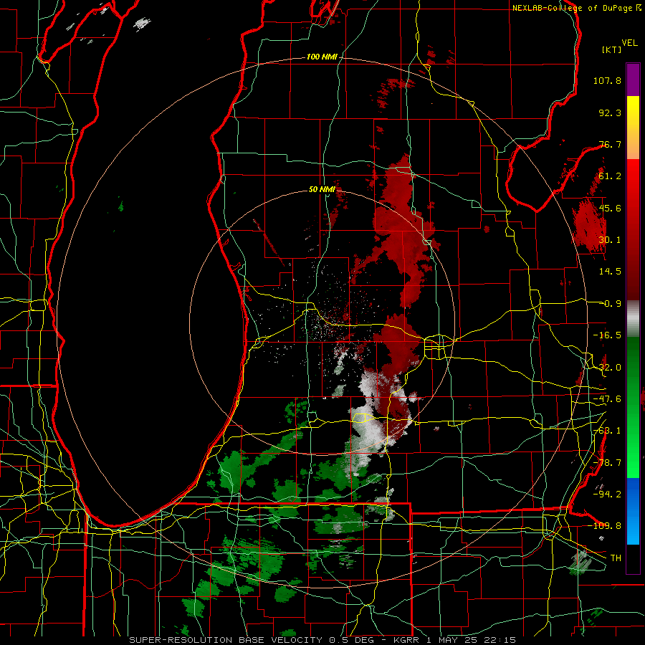Click the [KT] units label
This screenshot has width=645, height=645.
click(612, 49)
